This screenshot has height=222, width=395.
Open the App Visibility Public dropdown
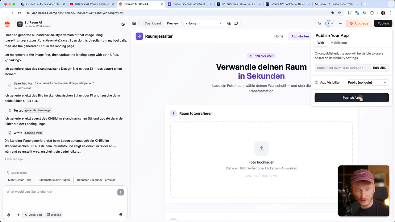pyautogui.click(x=367, y=83)
